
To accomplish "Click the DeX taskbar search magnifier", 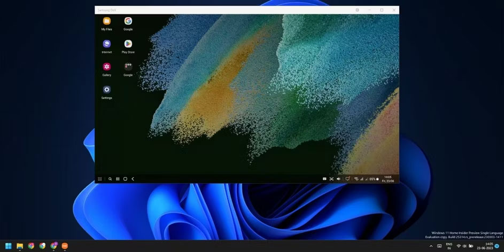I will pyautogui.click(x=110, y=179).
